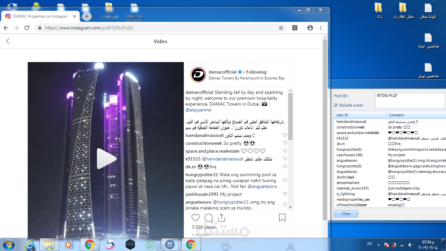
Task: Click the 7,550 views count
Action: 203,227
